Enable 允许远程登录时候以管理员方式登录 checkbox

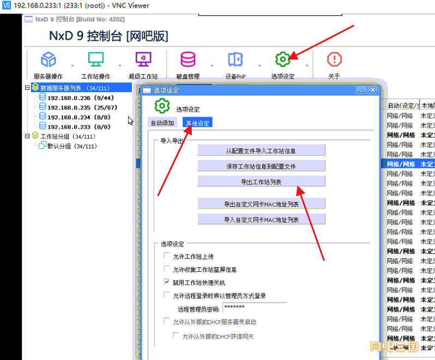(166, 295)
